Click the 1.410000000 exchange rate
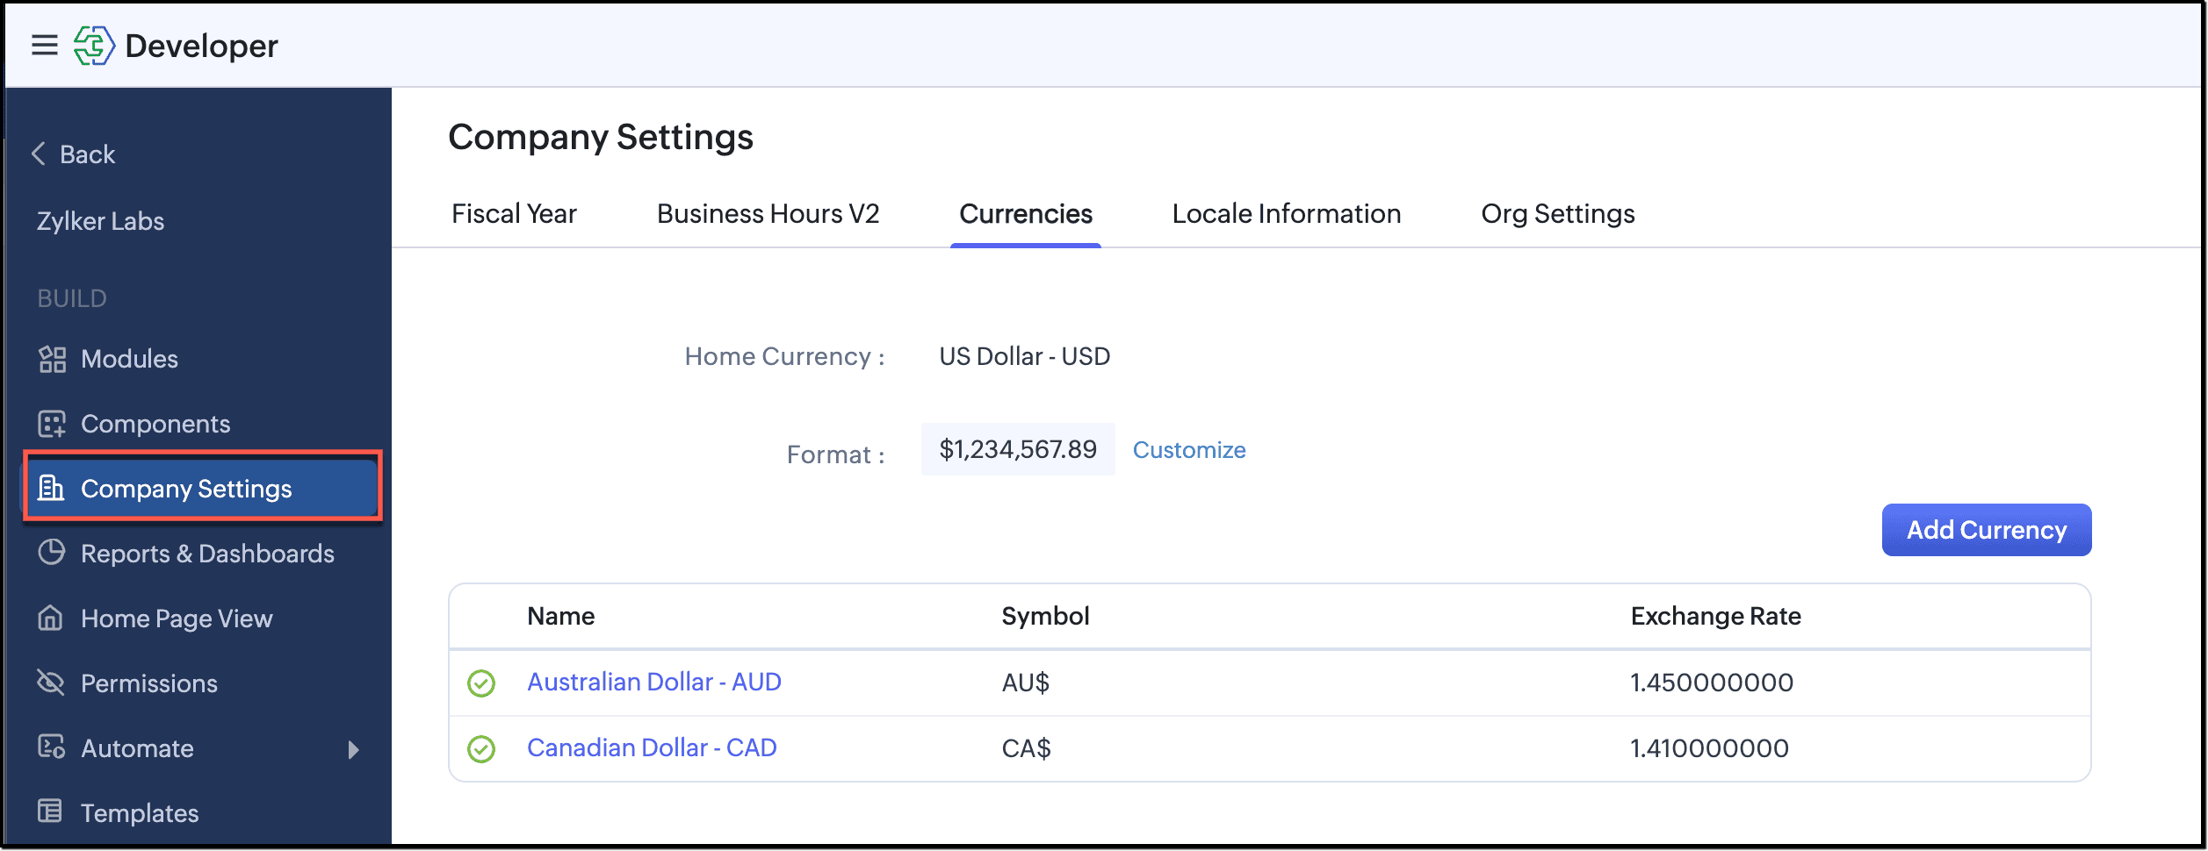Screen dimensions: 2208x851 pos(1709,748)
